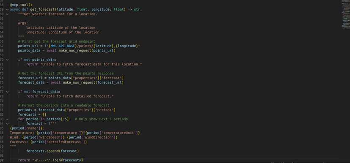Collapse the docstring fold arrow at line 60

coord(7,14)
